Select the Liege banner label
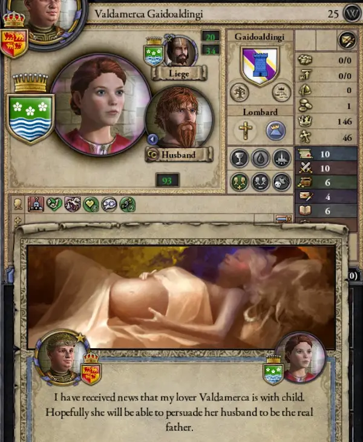 179,74
